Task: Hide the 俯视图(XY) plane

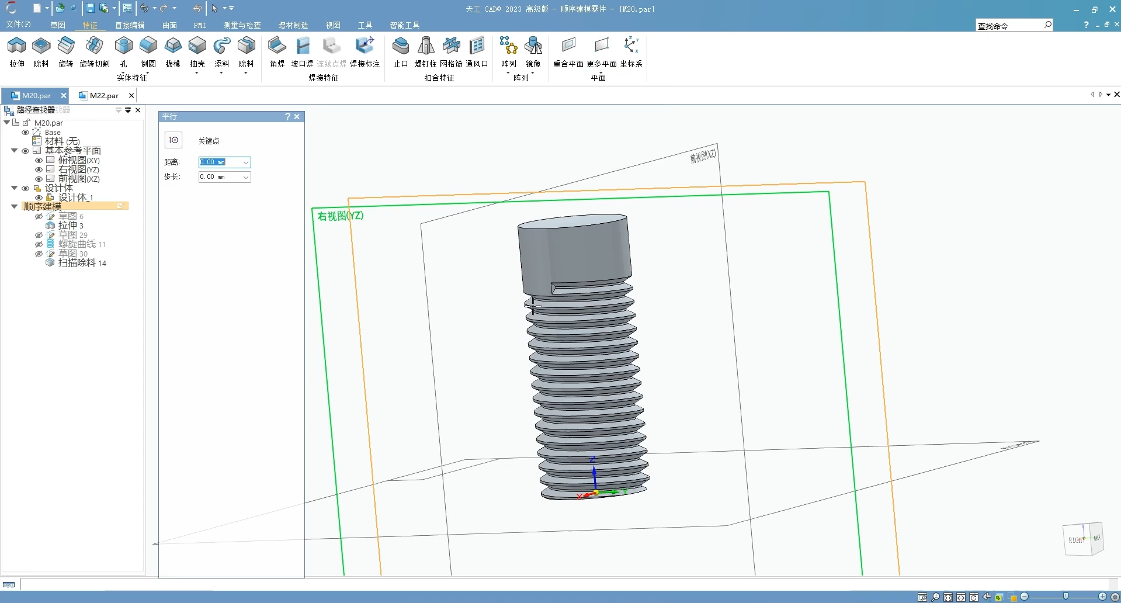Action: click(x=39, y=160)
